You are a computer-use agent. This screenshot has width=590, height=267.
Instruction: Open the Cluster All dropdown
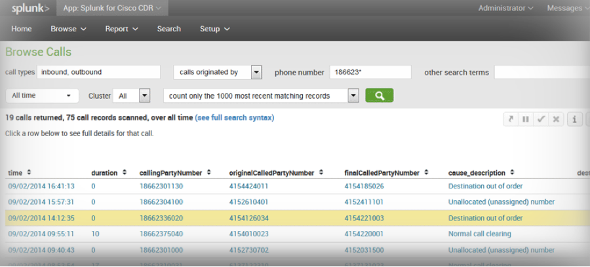144,96
